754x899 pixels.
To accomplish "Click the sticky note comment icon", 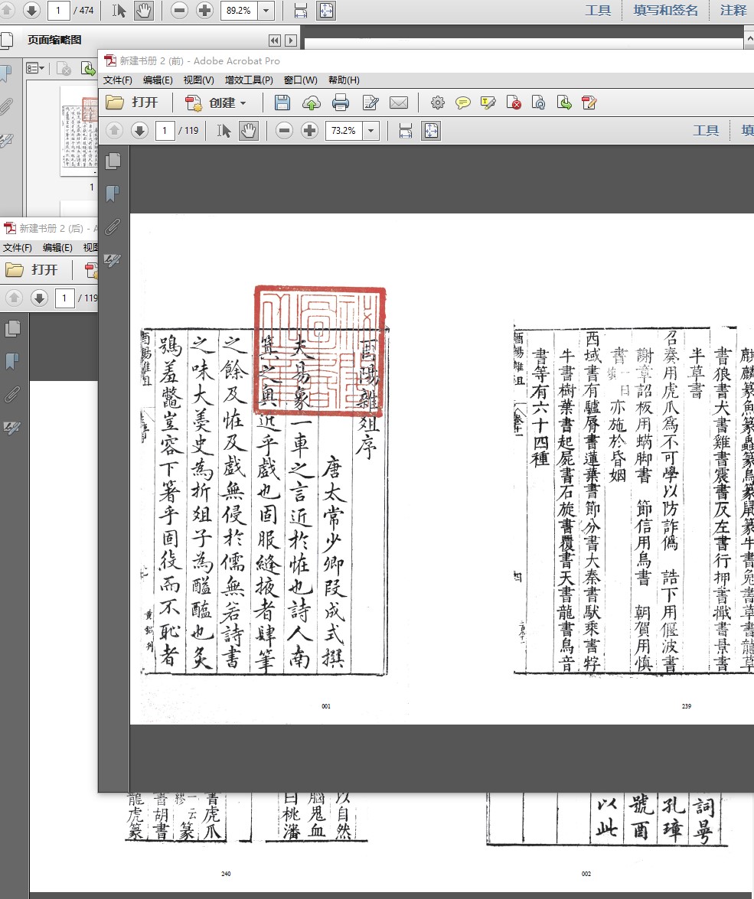I will pos(463,103).
